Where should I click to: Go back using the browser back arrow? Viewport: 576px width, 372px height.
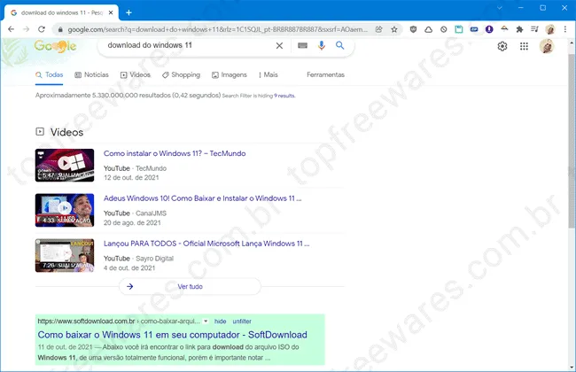11,29
